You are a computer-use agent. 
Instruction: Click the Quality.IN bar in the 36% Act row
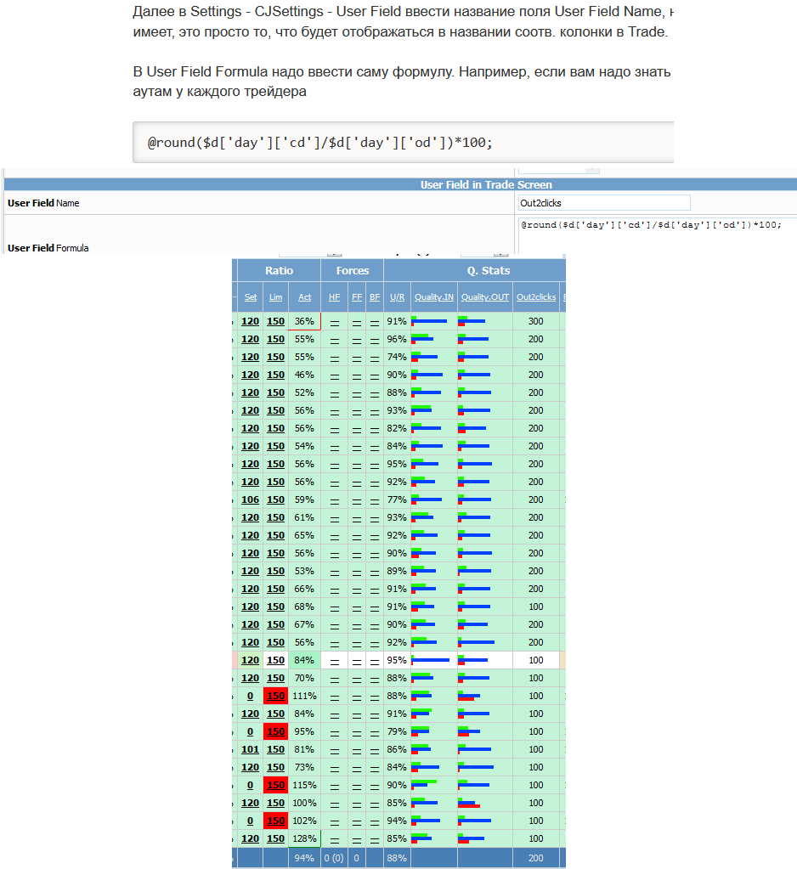pos(430,321)
